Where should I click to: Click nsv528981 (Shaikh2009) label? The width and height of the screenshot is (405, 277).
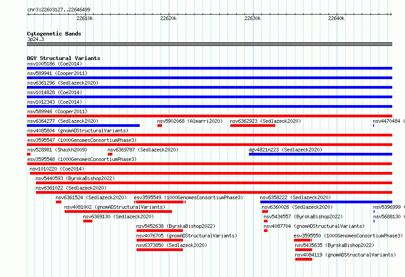[57, 150]
